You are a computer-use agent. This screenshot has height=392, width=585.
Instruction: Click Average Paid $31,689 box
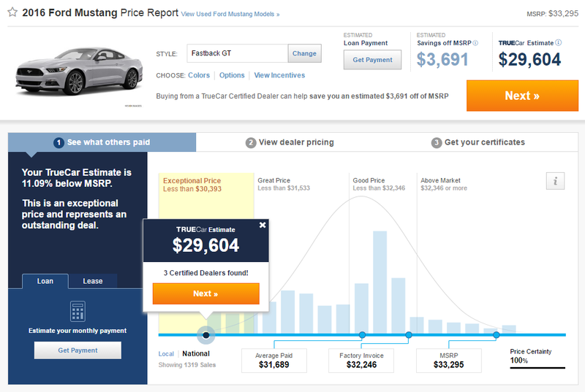pyautogui.click(x=273, y=361)
